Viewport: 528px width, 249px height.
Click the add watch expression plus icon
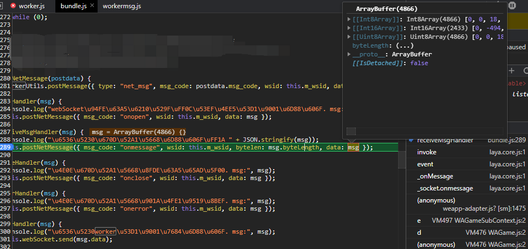(x=512, y=70)
